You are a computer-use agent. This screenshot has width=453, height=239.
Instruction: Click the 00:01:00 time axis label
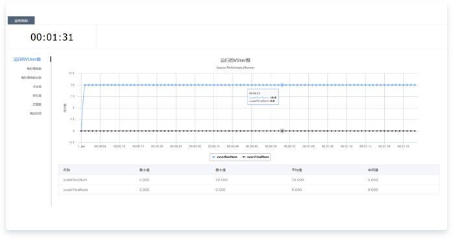point(308,147)
